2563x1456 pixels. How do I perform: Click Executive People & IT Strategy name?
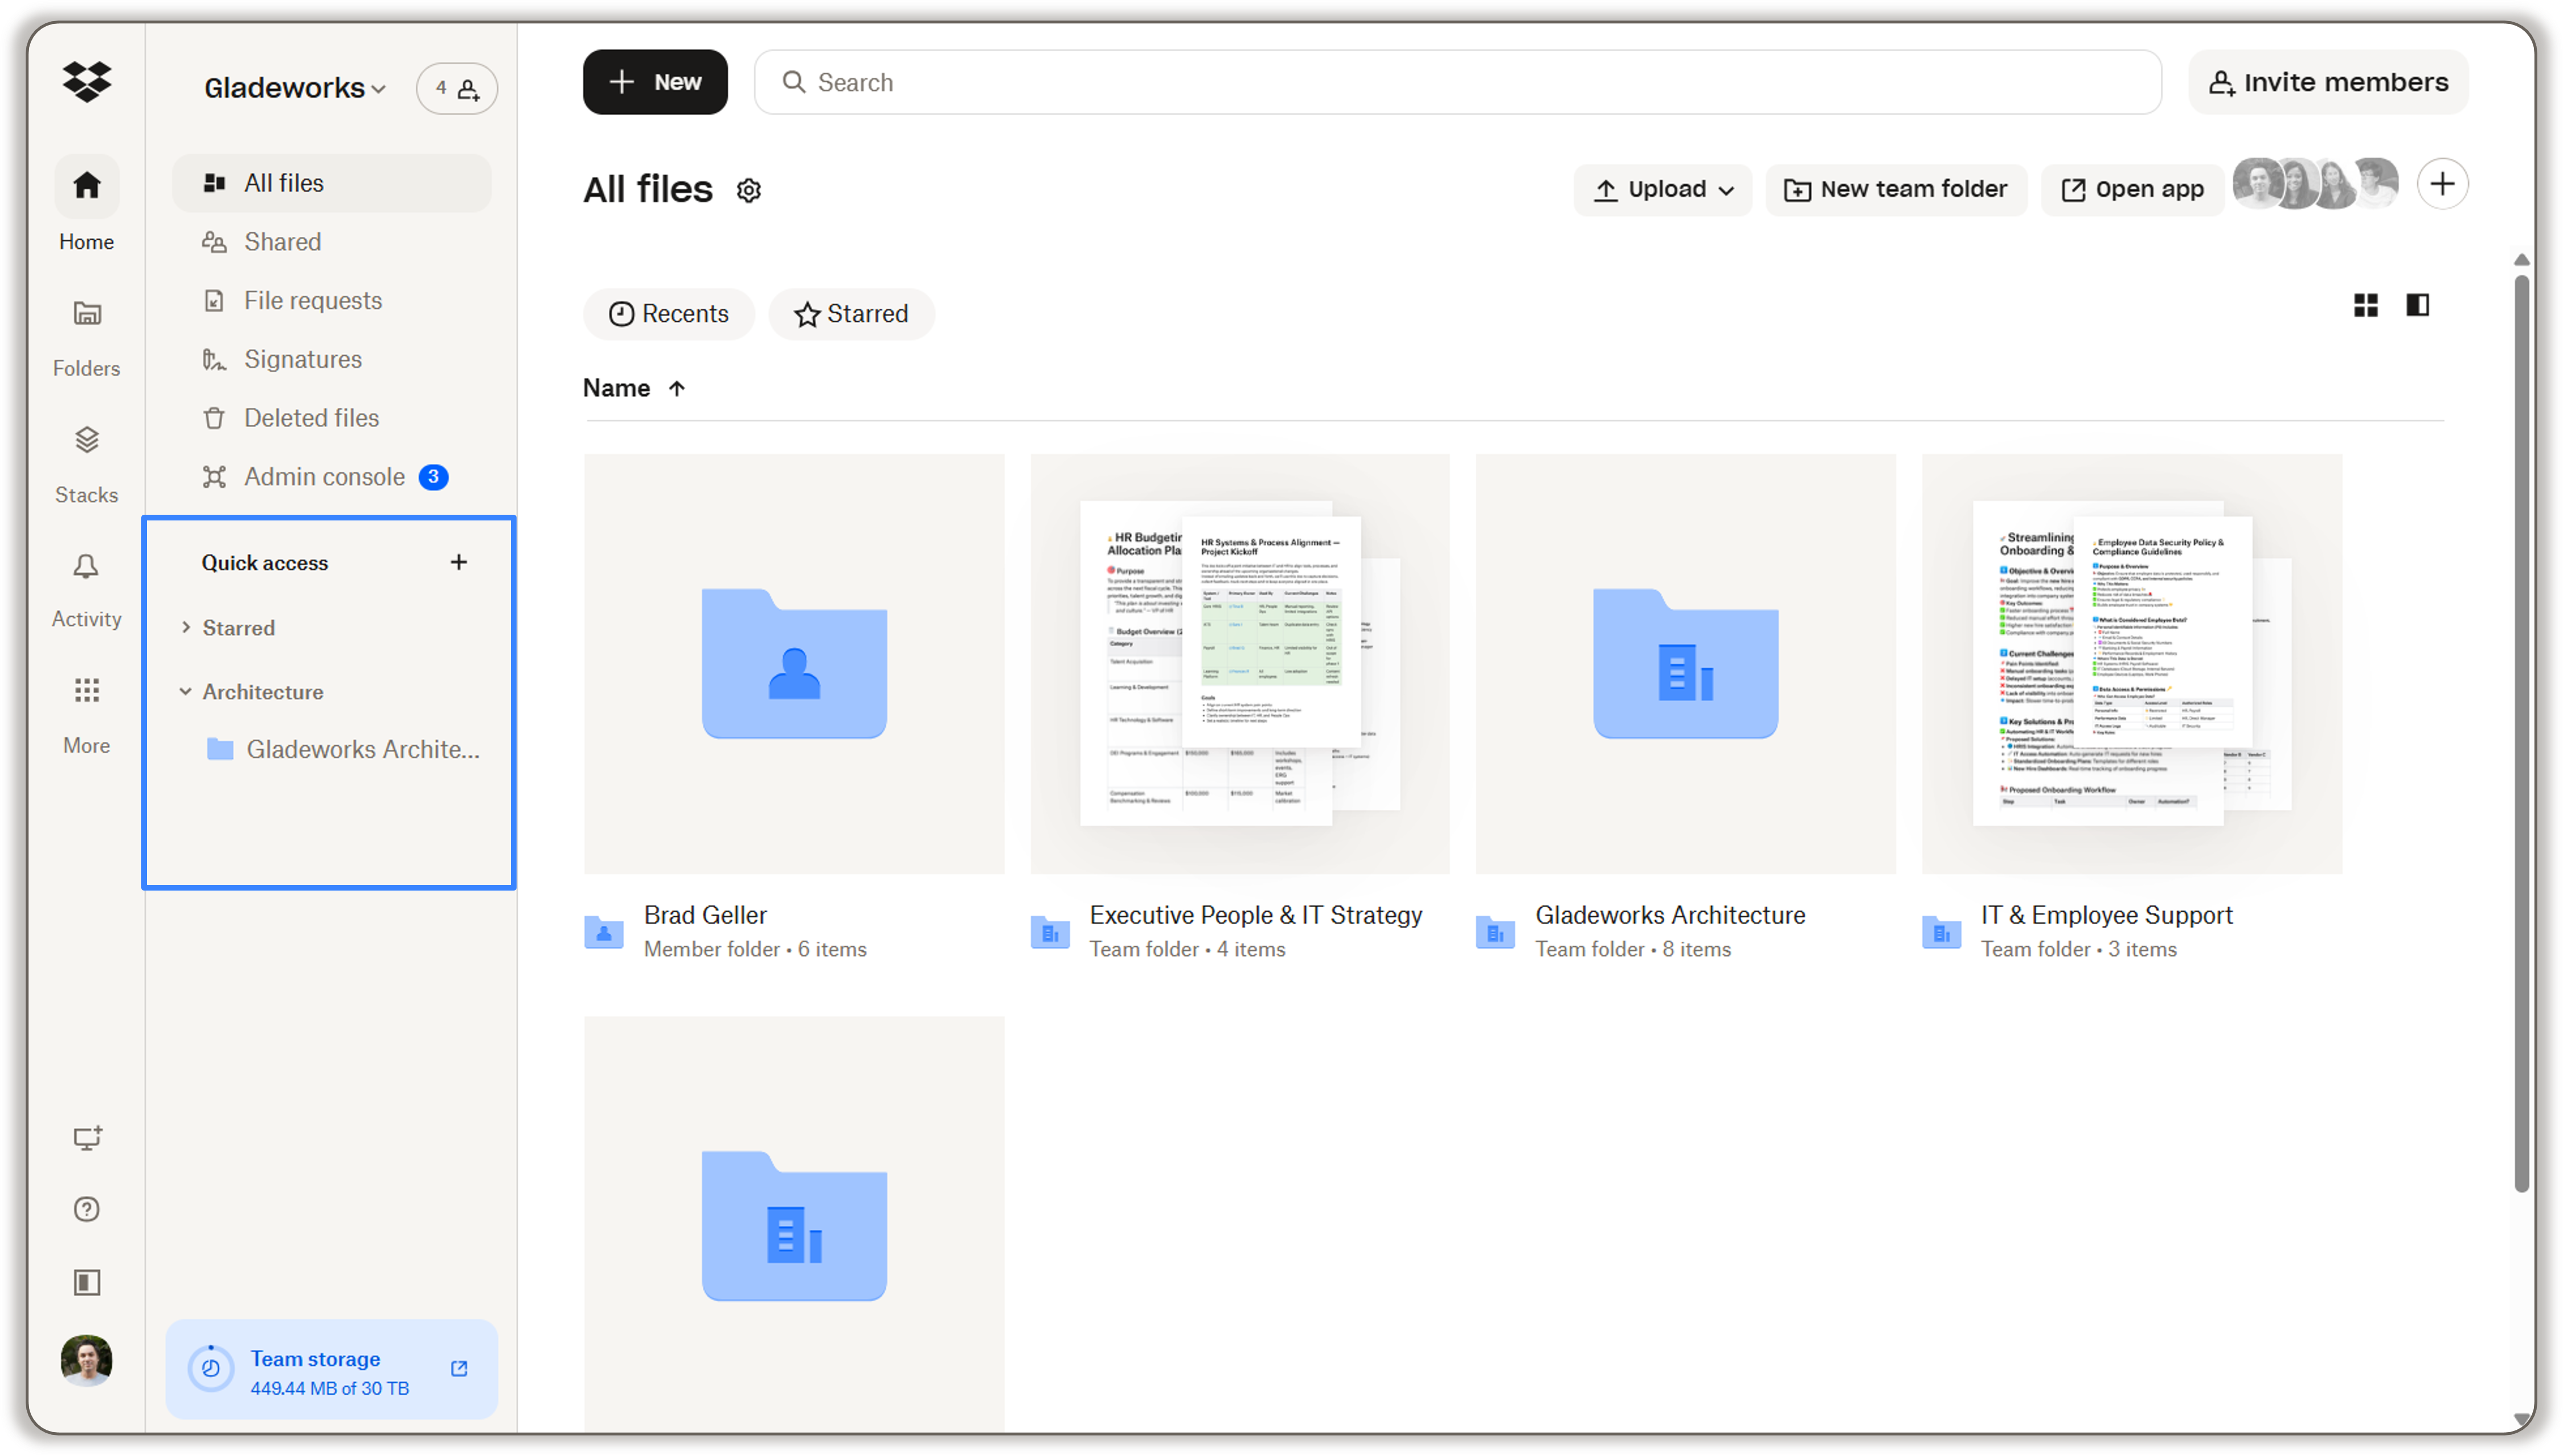point(1256,916)
